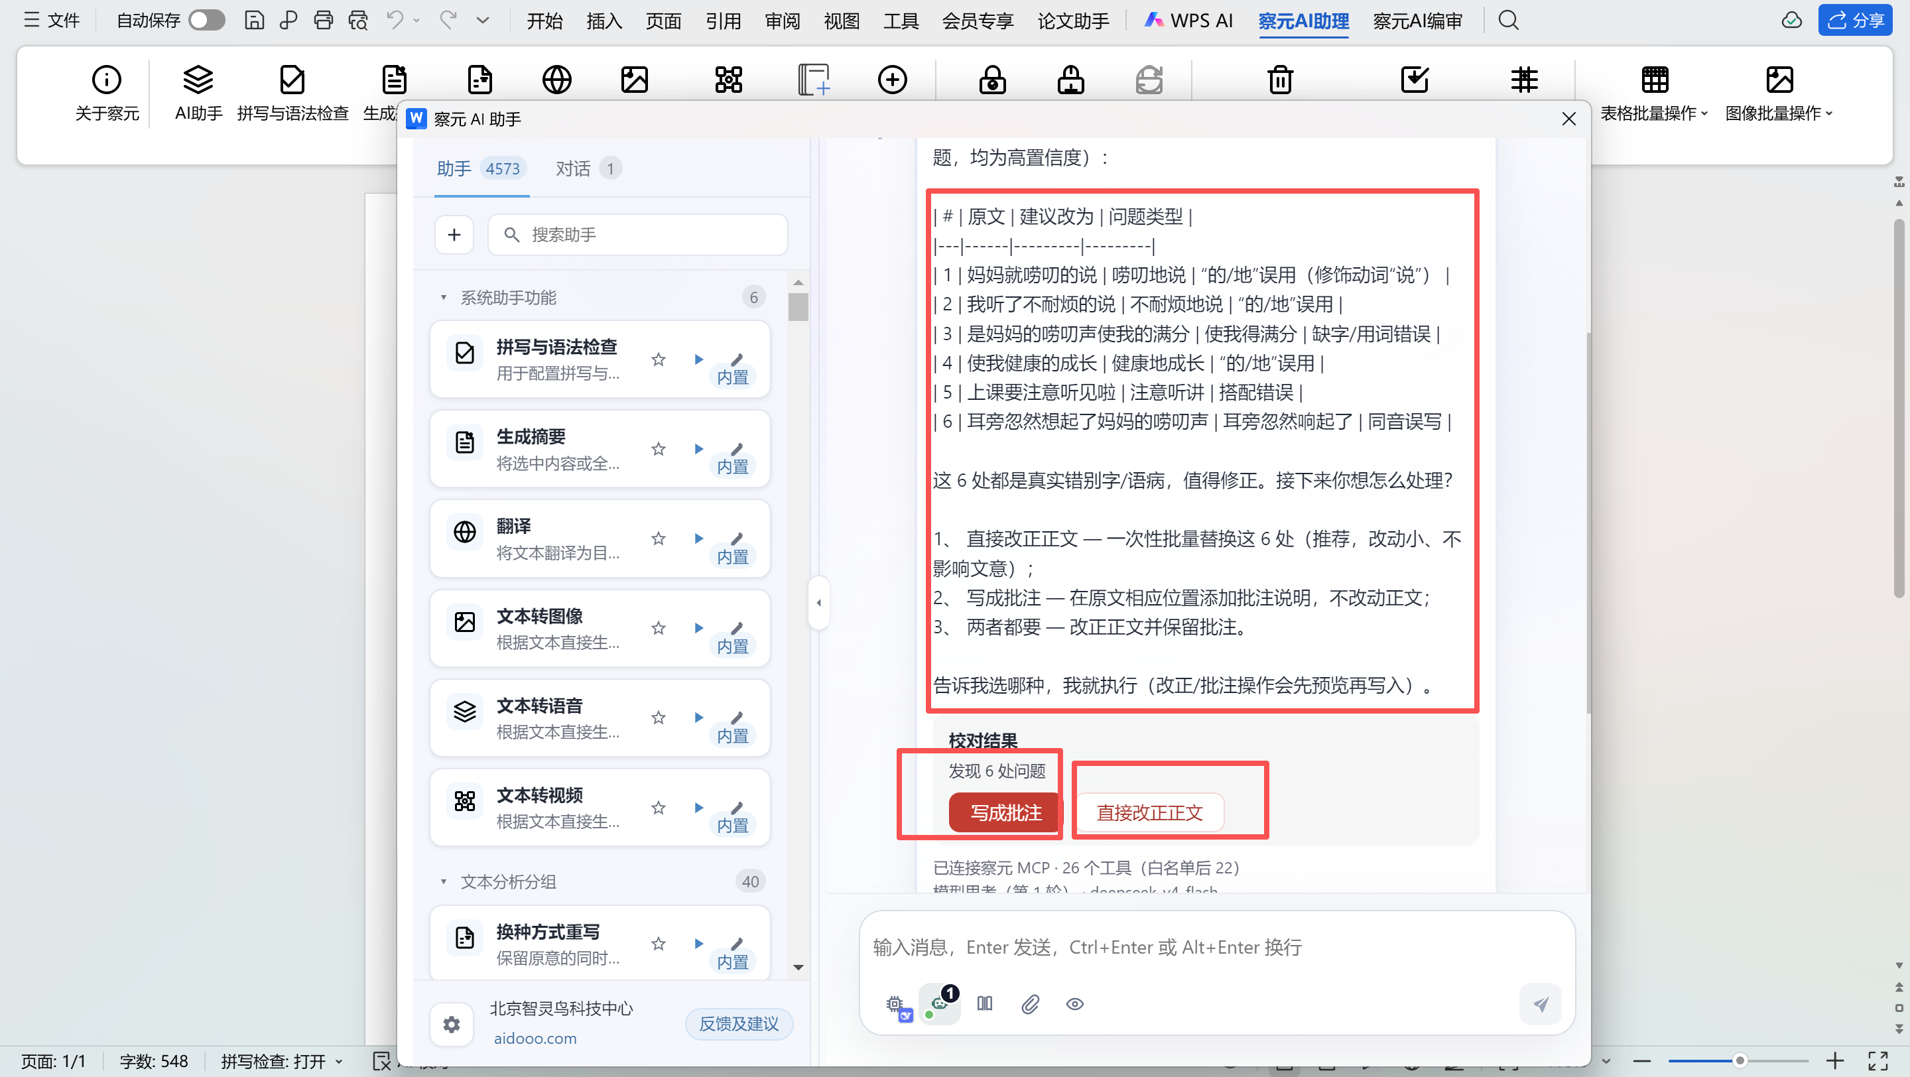The height and width of the screenshot is (1077, 1910).
Task: Click the globe translate icon in the ribbon
Action: (x=557, y=80)
